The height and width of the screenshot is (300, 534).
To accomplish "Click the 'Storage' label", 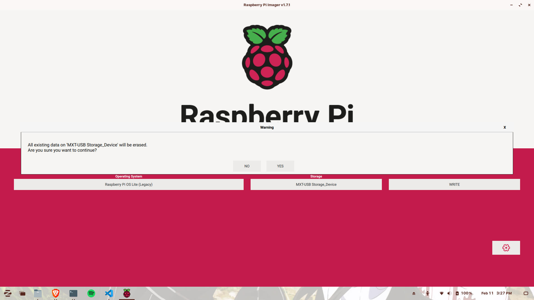I will tap(316, 176).
